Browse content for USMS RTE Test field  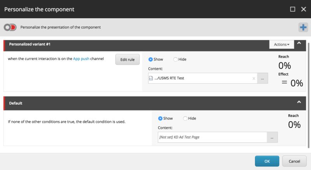click(x=262, y=78)
